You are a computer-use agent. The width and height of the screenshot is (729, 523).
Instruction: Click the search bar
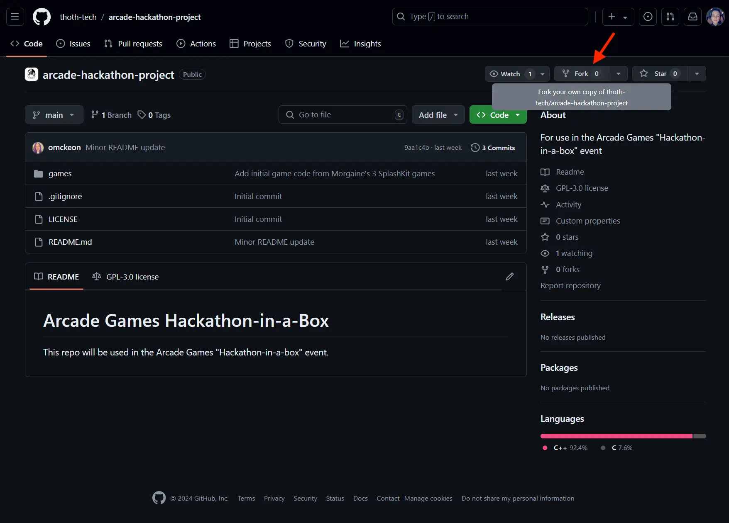(x=490, y=17)
